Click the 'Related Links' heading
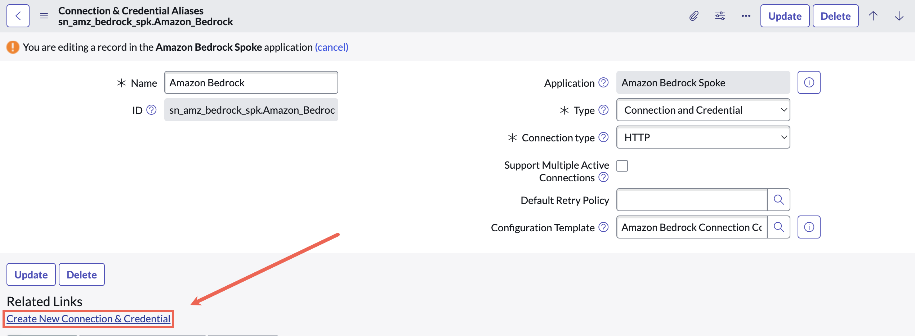The image size is (915, 336). click(45, 301)
